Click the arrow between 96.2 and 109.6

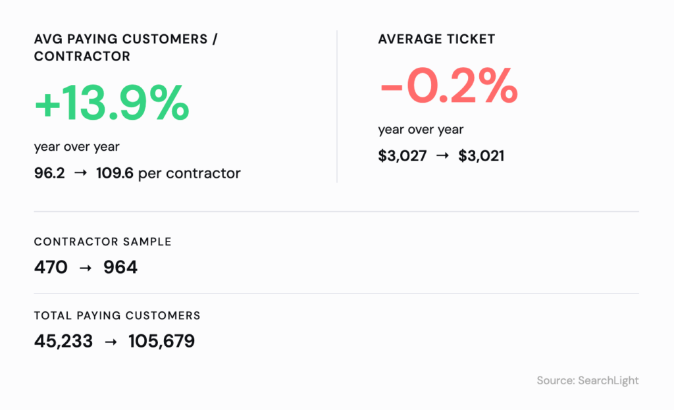coord(80,174)
